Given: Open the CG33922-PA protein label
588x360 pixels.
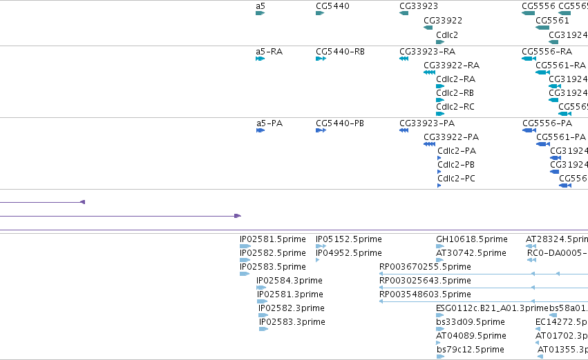Looking at the screenshot, I should [x=451, y=137].
